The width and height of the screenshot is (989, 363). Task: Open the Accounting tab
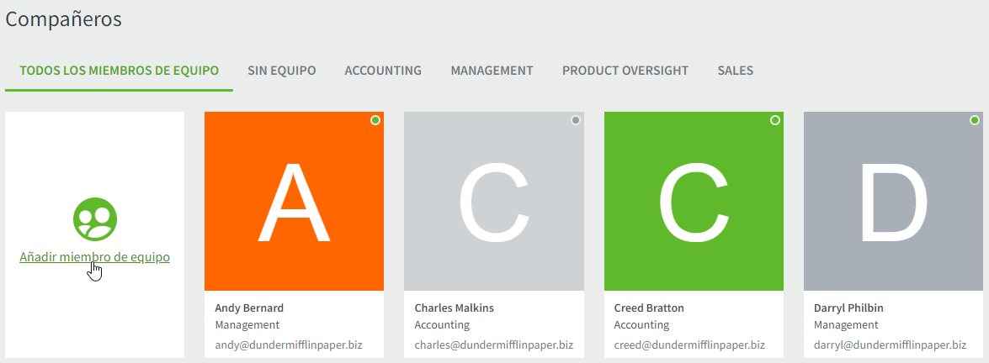[383, 71]
